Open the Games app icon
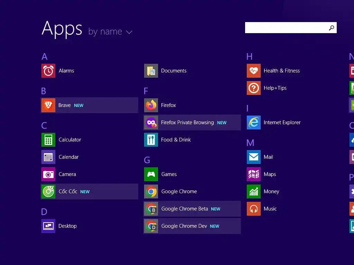This screenshot has width=354, height=265. pyautogui.click(x=151, y=174)
